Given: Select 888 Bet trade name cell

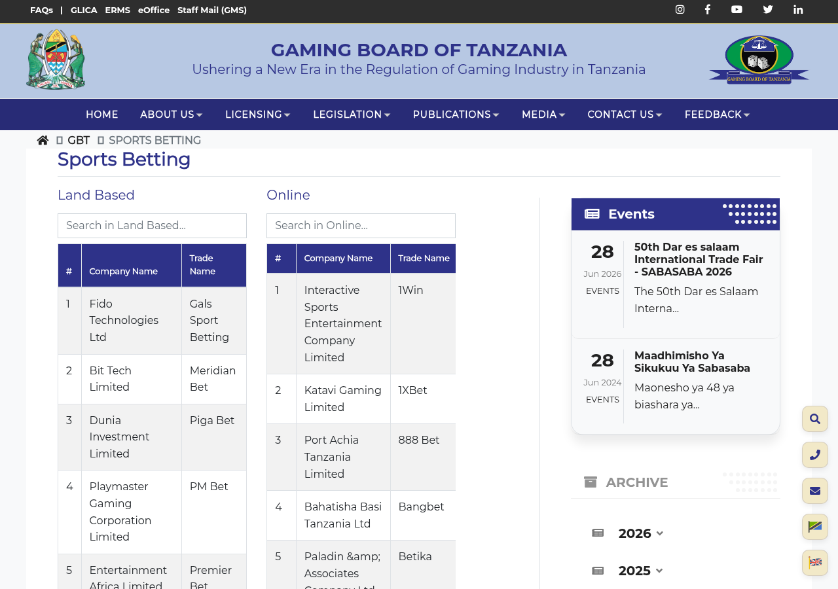Looking at the screenshot, I should tap(424, 457).
